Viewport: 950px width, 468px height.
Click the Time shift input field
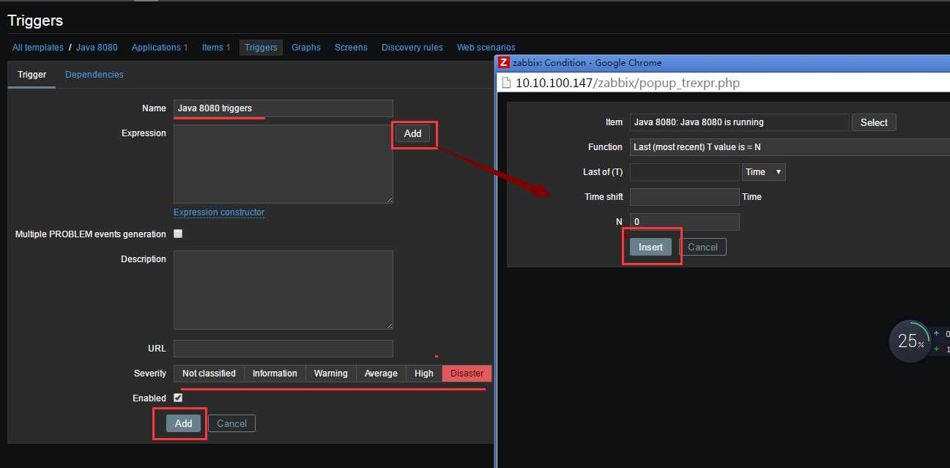tap(685, 197)
